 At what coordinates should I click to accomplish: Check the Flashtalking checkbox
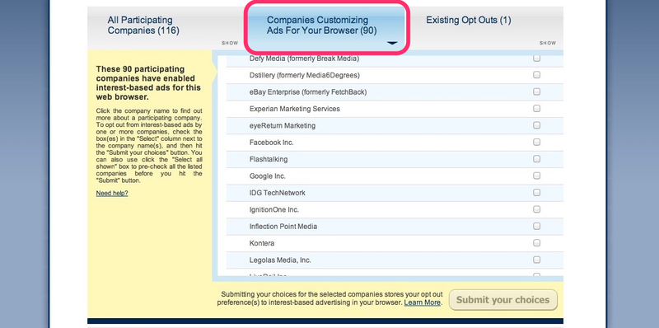[537, 159]
